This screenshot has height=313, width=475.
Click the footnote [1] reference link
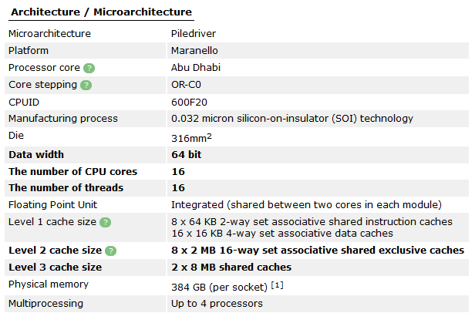pos(277,285)
